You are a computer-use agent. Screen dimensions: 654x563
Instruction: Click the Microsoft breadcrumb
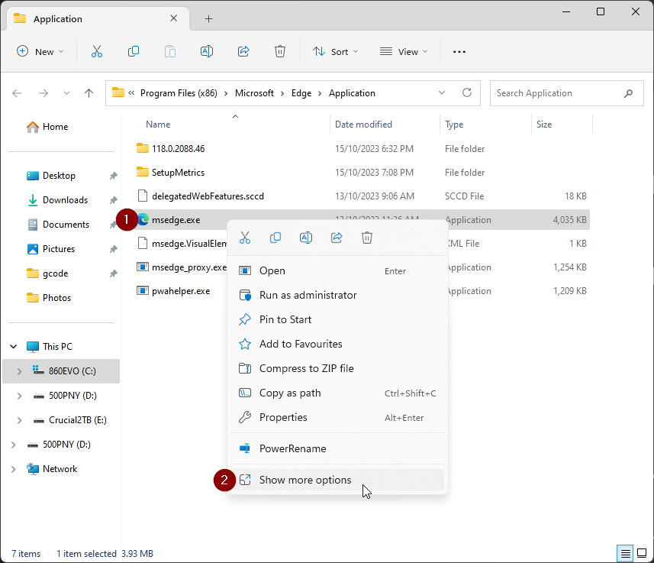254,92
